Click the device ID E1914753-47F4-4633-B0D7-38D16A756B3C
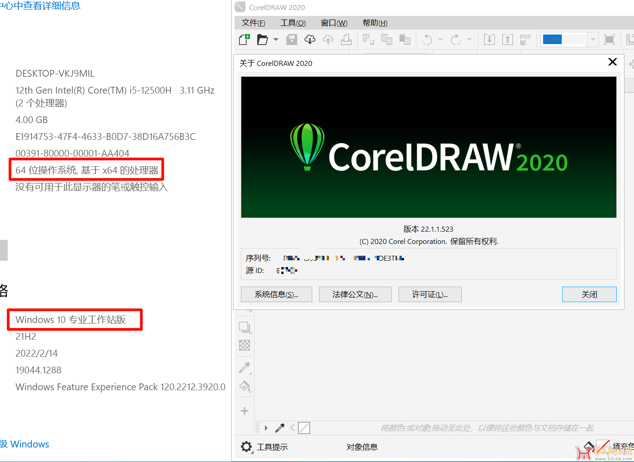 pyautogui.click(x=105, y=137)
